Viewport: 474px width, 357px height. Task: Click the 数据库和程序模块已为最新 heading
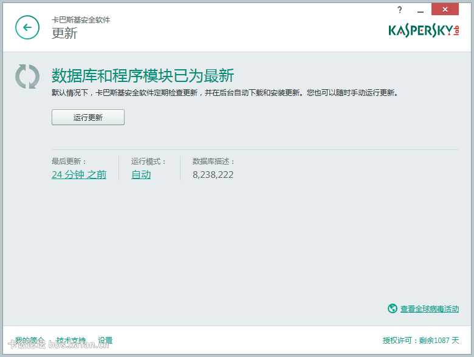[143, 75]
